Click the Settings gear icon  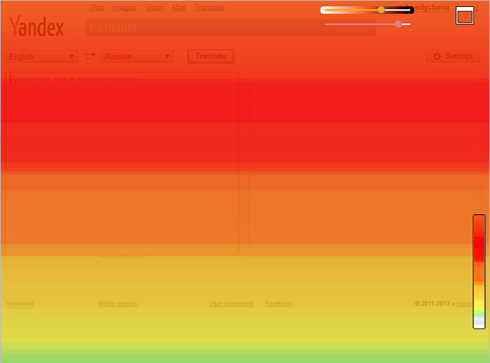(x=437, y=56)
